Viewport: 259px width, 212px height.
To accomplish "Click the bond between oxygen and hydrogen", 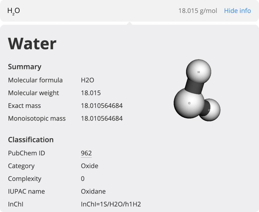I will tap(193, 87).
